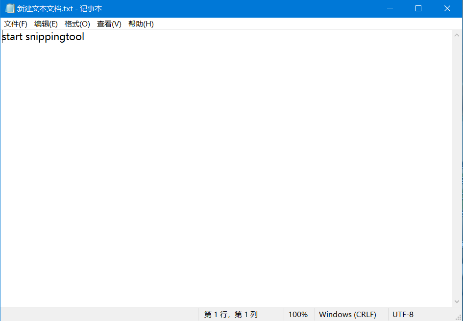Open the 查看(V) menu

[109, 24]
